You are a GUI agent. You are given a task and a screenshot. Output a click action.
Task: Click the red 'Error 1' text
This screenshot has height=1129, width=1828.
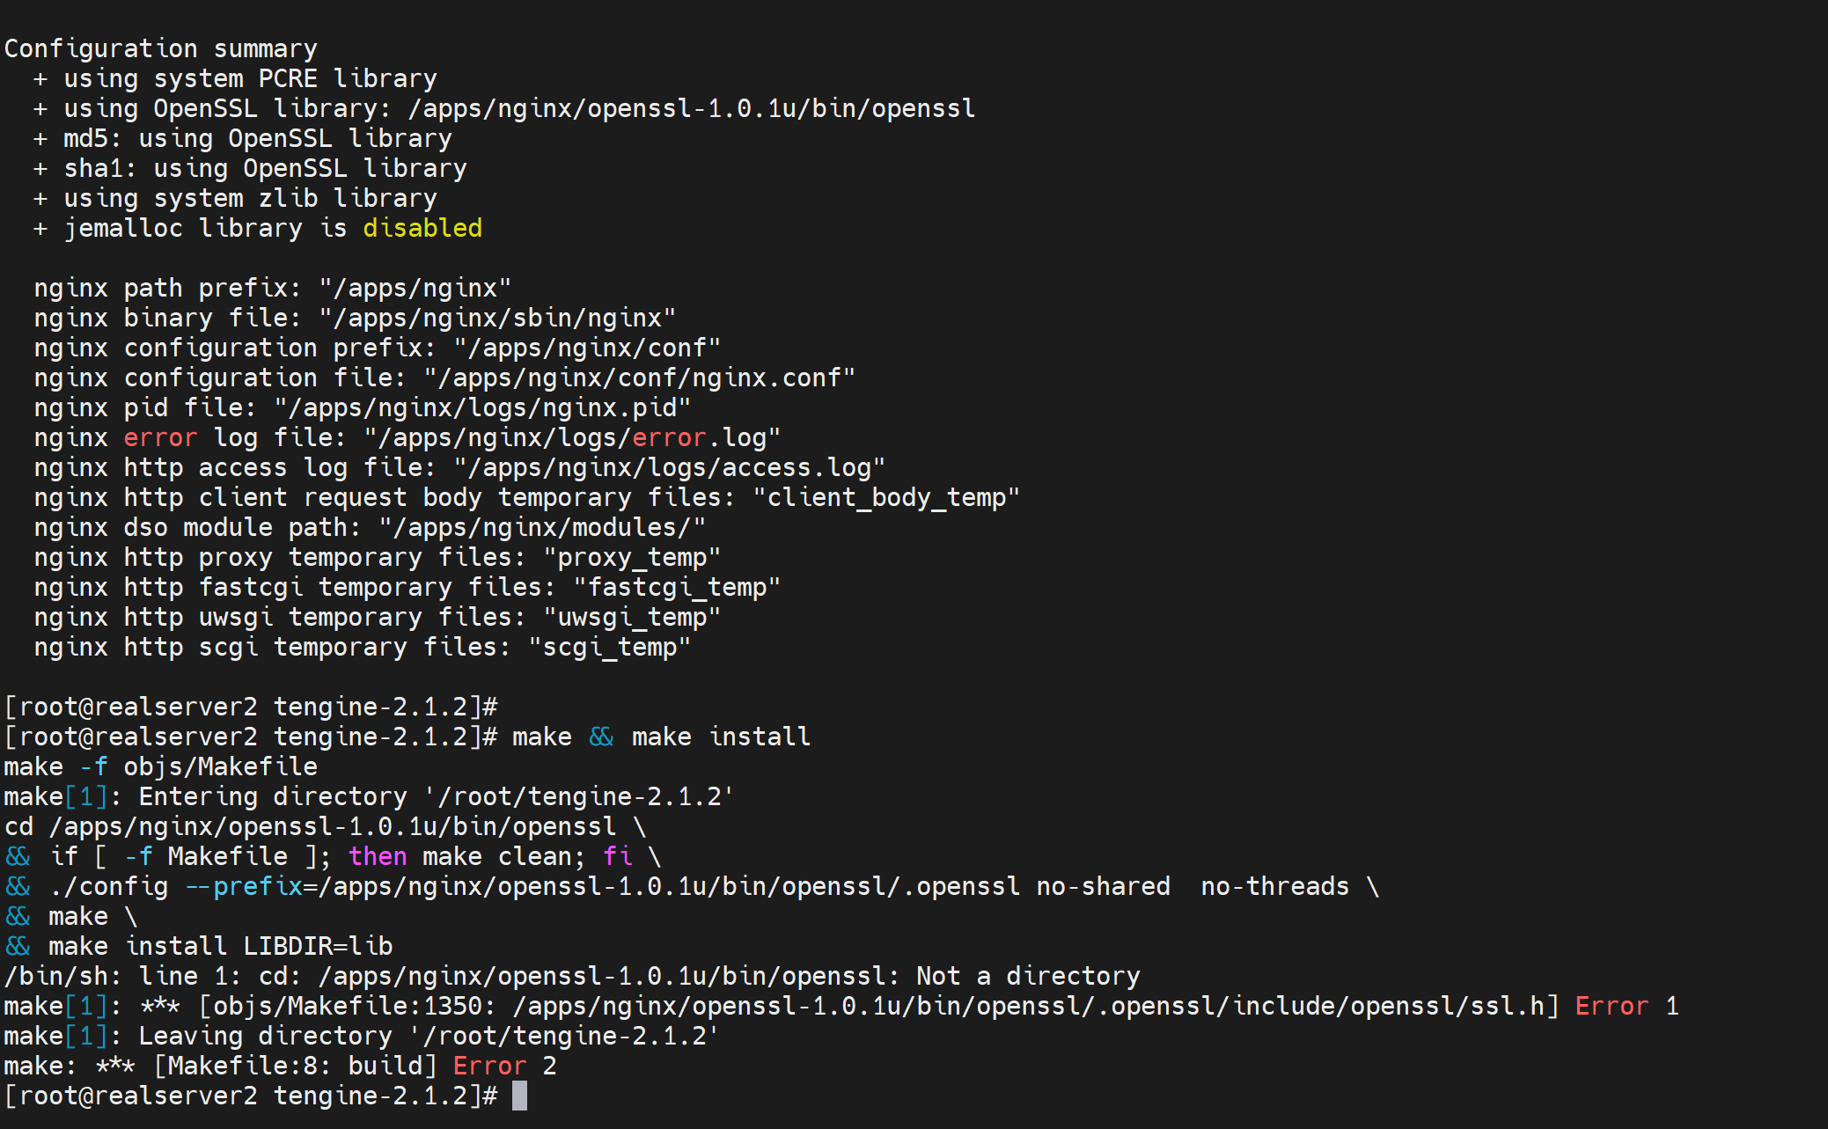(1626, 1006)
